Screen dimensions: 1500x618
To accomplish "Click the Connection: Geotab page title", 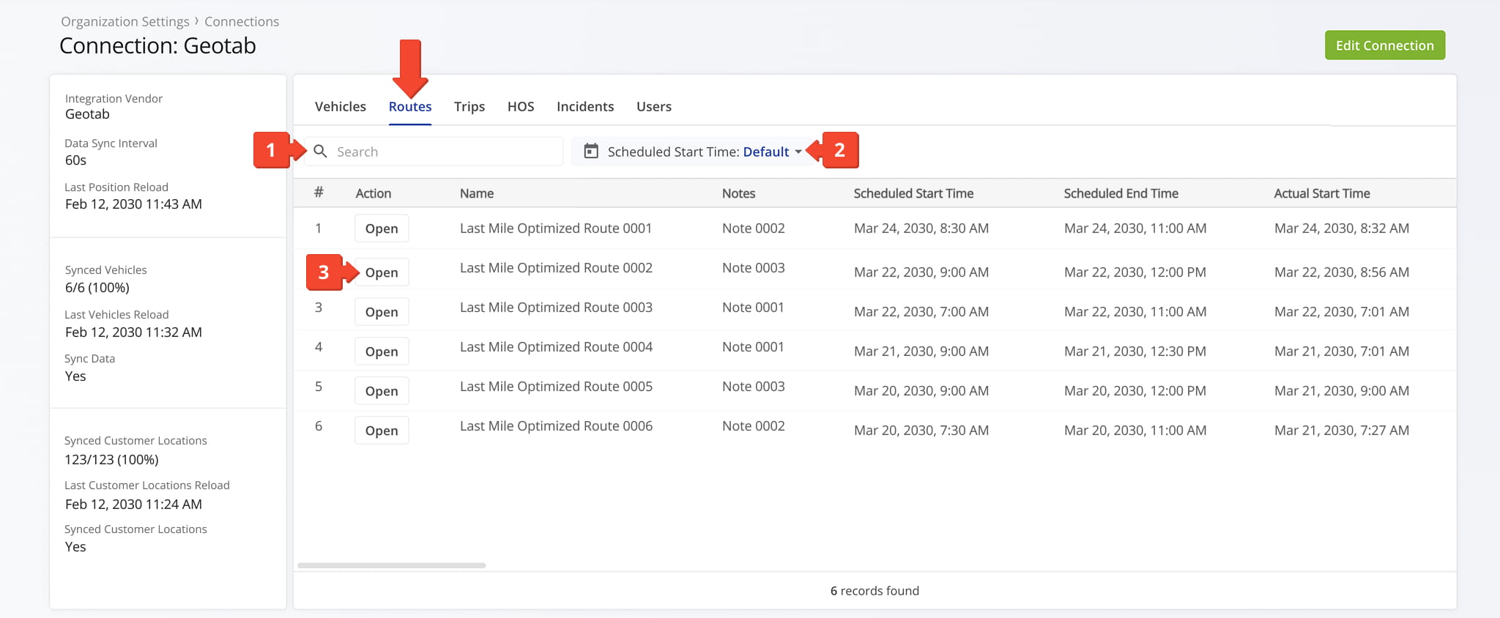I will [157, 46].
